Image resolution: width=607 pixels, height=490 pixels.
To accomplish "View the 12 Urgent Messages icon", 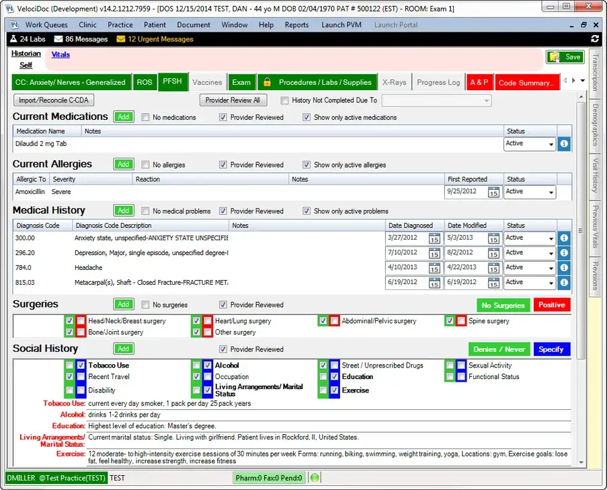I will [x=120, y=39].
